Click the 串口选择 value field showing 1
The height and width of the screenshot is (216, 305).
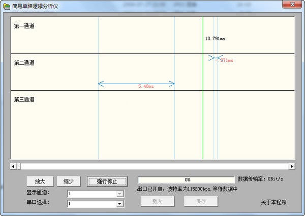(x=92, y=204)
